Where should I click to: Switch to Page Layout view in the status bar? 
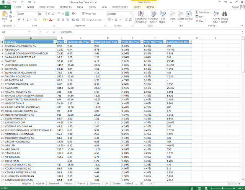[x=199, y=188]
